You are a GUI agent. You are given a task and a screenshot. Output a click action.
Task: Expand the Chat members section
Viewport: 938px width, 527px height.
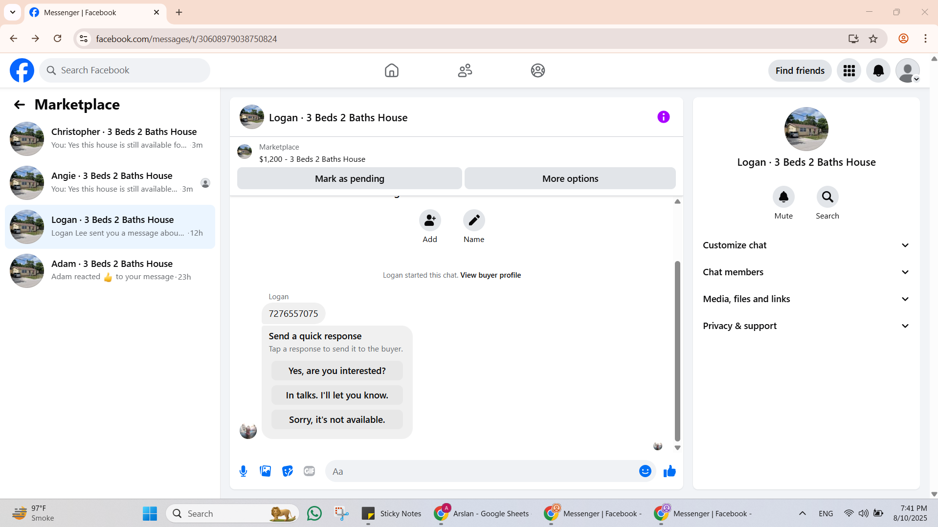click(806, 272)
